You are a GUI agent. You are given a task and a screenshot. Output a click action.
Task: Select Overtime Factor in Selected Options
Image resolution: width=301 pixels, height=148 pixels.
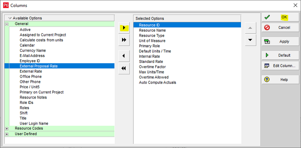(152, 67)
